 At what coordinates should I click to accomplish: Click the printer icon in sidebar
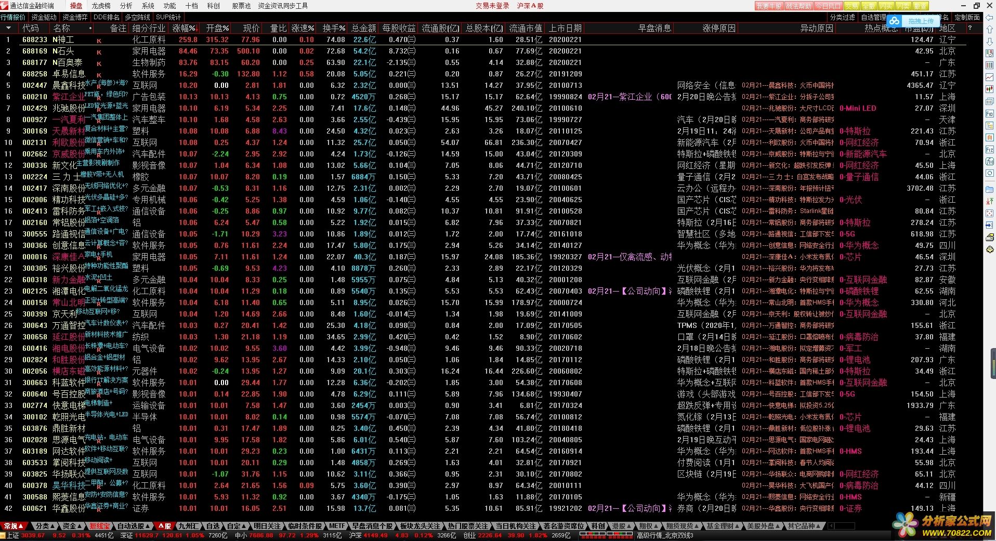(x=990, y=237)
